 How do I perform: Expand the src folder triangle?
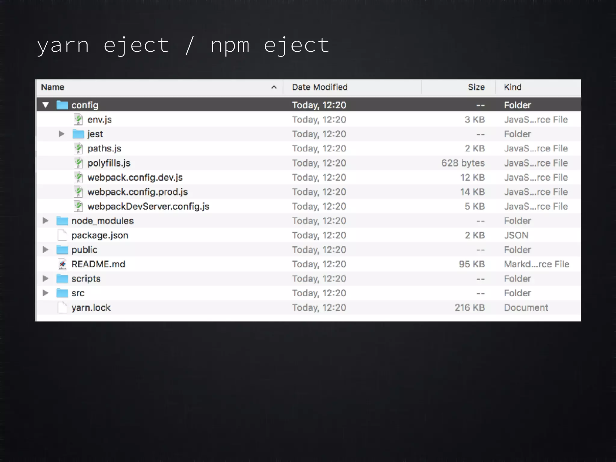point(45,293)
